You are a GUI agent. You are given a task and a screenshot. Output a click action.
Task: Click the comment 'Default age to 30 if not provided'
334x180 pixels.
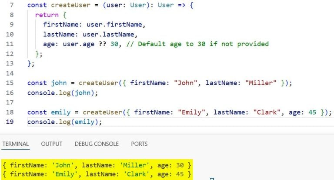[x=203, y=44]
